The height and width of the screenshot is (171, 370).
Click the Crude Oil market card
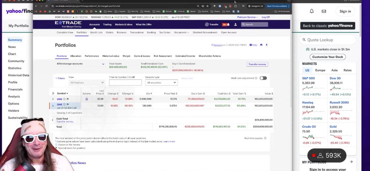(313, 135)
